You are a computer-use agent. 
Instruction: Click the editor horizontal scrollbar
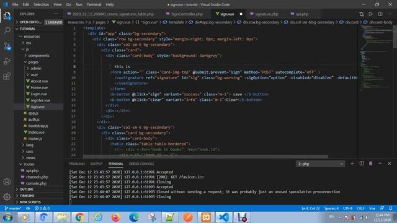coord(205,157)
